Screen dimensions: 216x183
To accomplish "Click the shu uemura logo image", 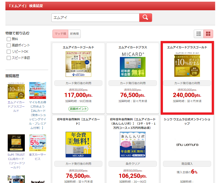I will [187, 145].
